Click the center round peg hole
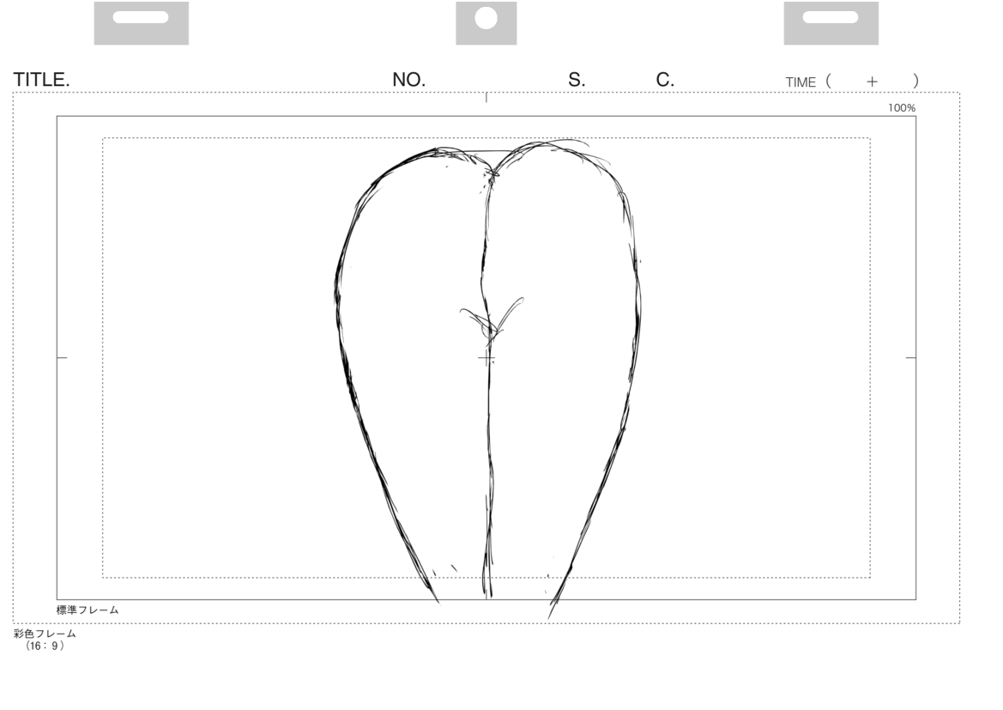 pyautogui.click(x=486, y=17)
